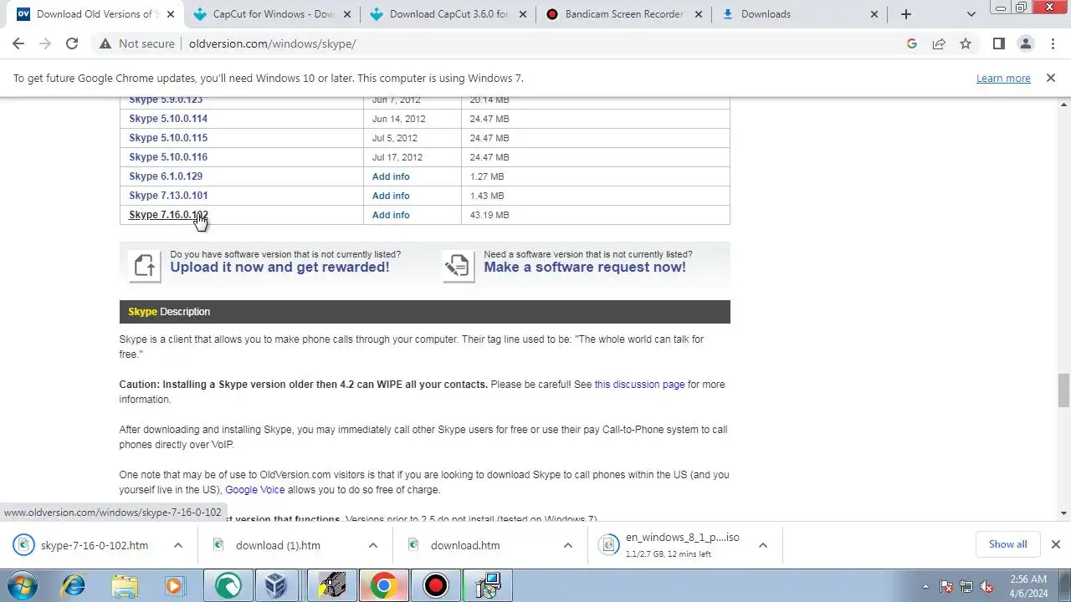Switch to Download CapCut 3.6.0 tab
The height and width of the screenshot is (602, 1071).
pyautogui.click(x=448, y=14)
